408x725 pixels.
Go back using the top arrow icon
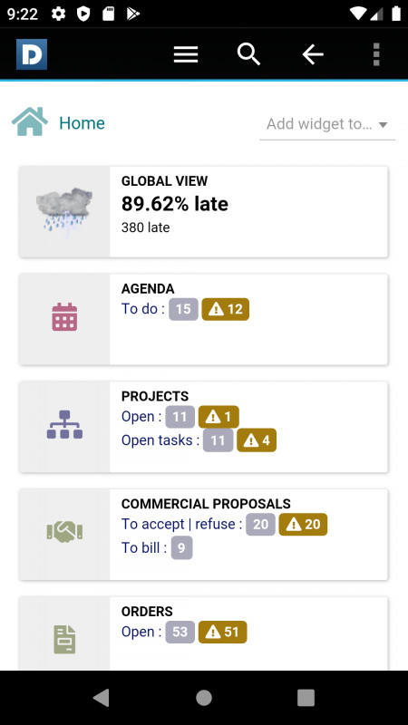pos(313,54)
